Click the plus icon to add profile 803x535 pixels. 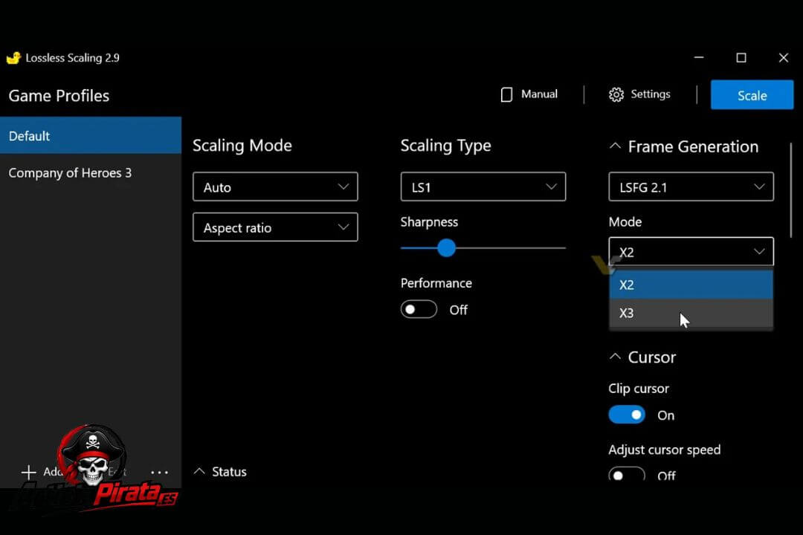point(29,472)
